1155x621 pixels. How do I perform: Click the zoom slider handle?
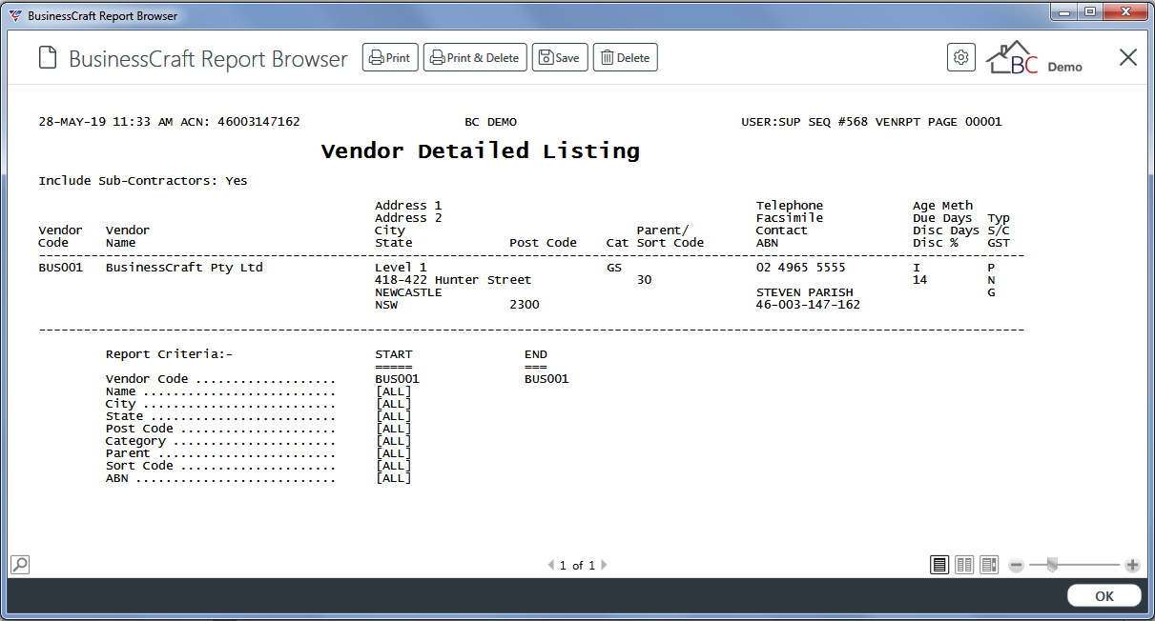[x=1052, y=565]
